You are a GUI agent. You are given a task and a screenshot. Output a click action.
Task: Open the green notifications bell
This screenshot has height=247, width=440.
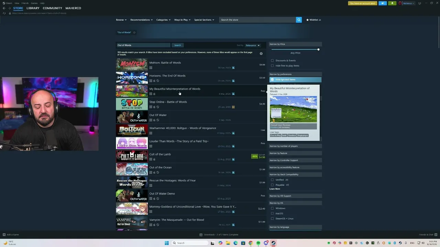click(x=392, y=3)
